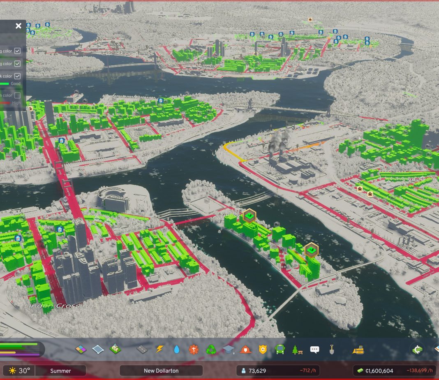Viewport: 439px width, 380px height.
Task: Open the Landscaping shovel menu
Action: point(332,350)
